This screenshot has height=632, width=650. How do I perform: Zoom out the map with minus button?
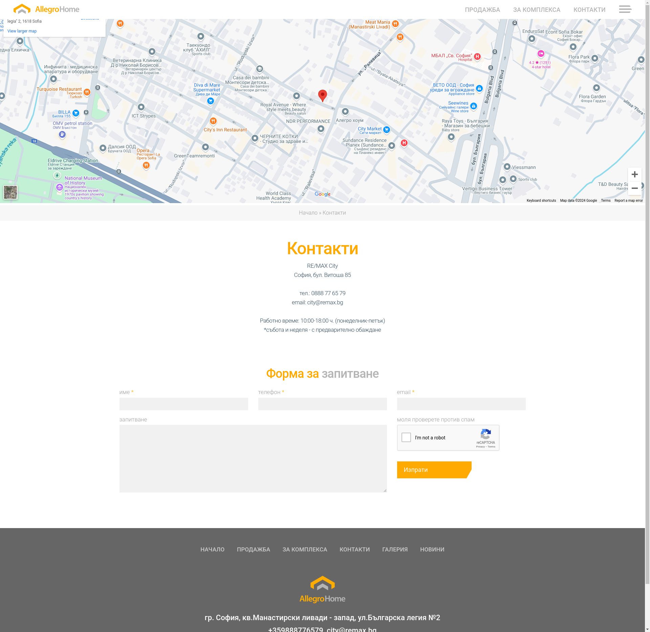pos(634,188)
